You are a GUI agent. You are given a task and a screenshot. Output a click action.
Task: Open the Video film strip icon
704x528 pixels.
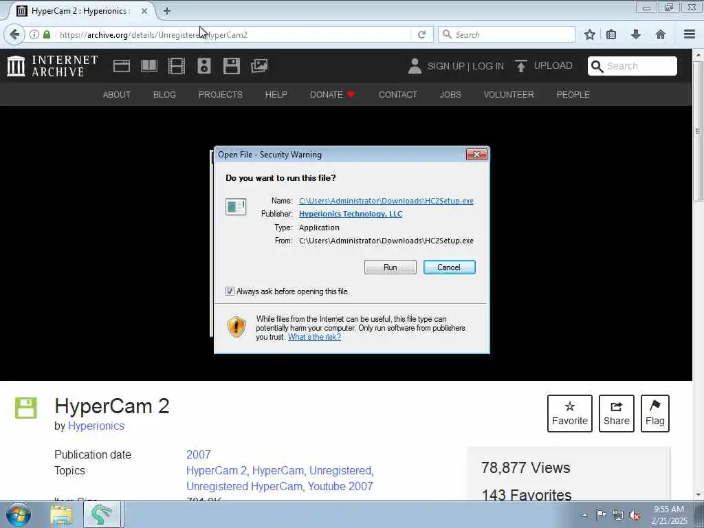[177, 66]
